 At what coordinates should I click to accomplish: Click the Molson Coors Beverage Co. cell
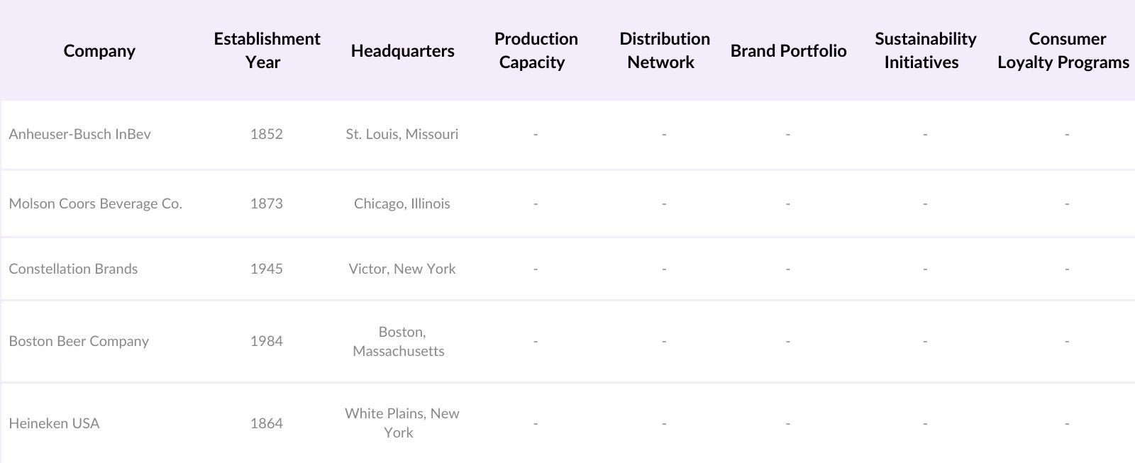tap(95, 203)
